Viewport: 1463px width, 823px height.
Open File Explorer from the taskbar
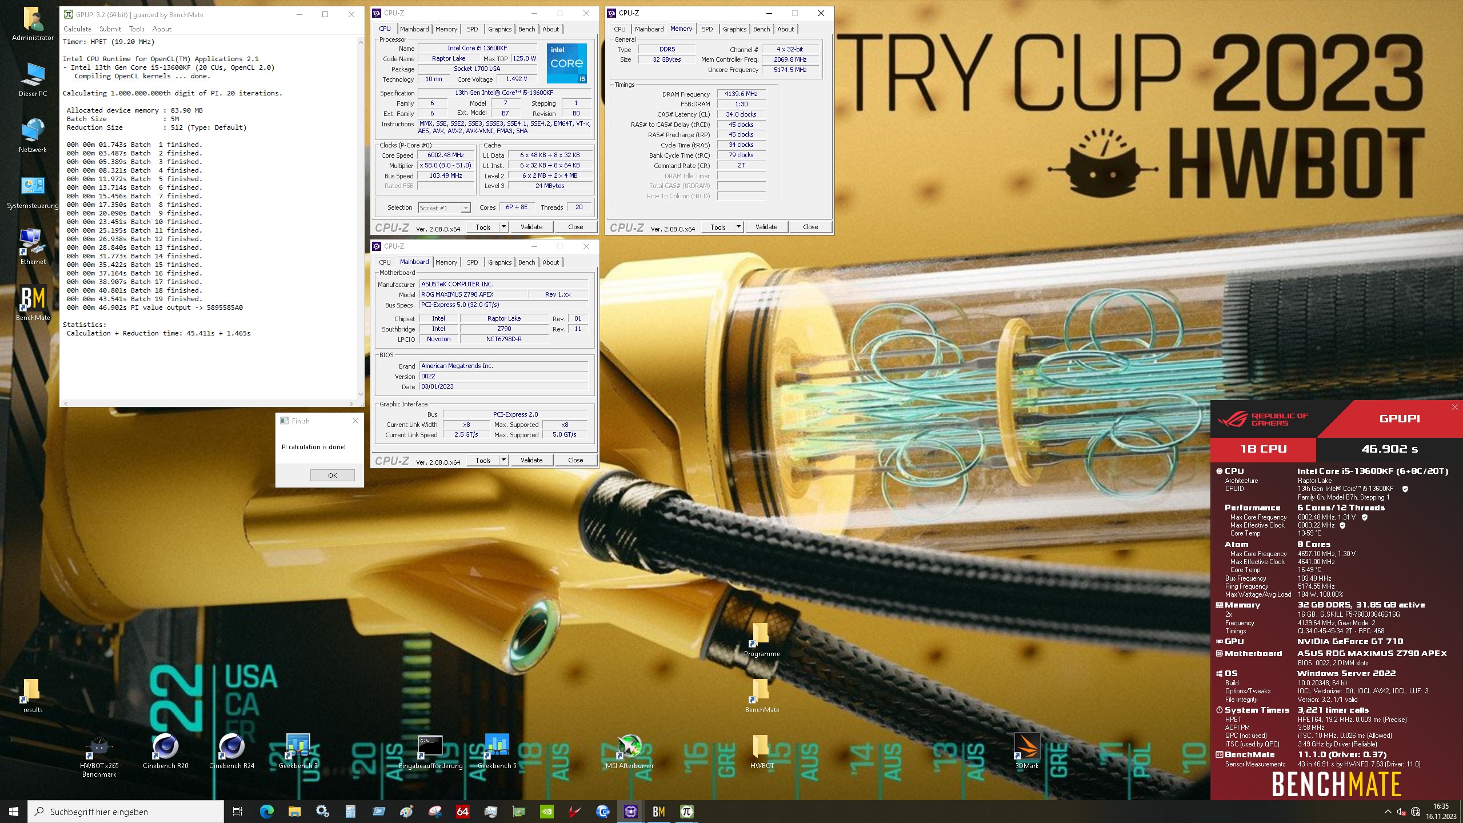coord(294,812)
